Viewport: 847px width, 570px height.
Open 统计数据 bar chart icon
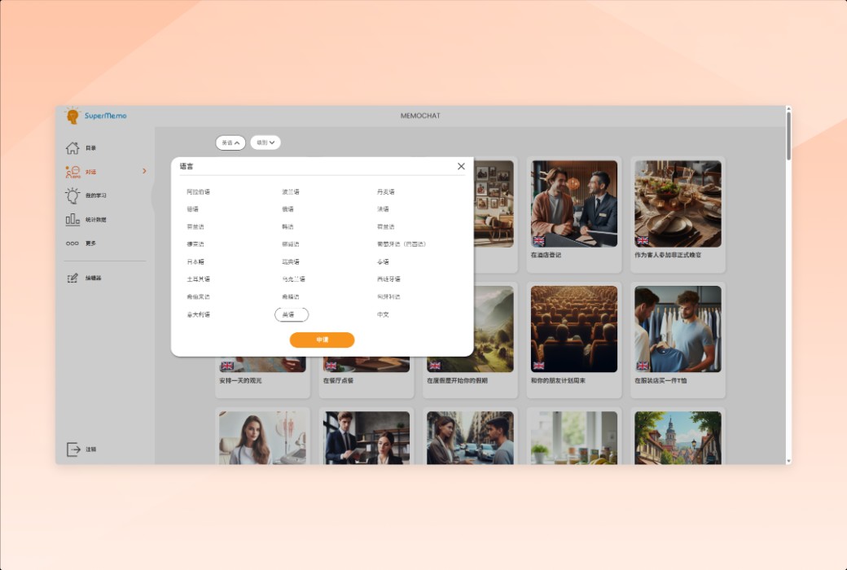tap(72, 219)
